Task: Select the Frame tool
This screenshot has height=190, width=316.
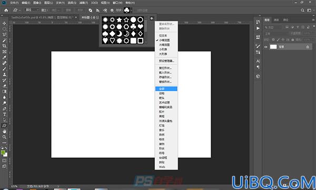Action: point(4,51)
